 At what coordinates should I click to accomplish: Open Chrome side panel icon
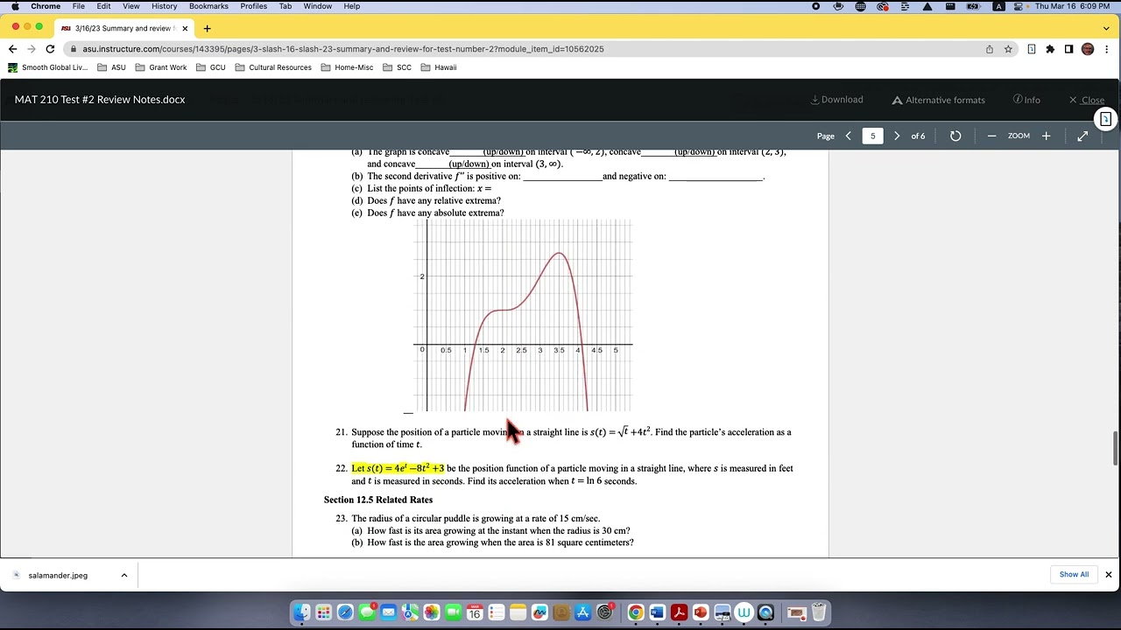(x=1068, y=49)
